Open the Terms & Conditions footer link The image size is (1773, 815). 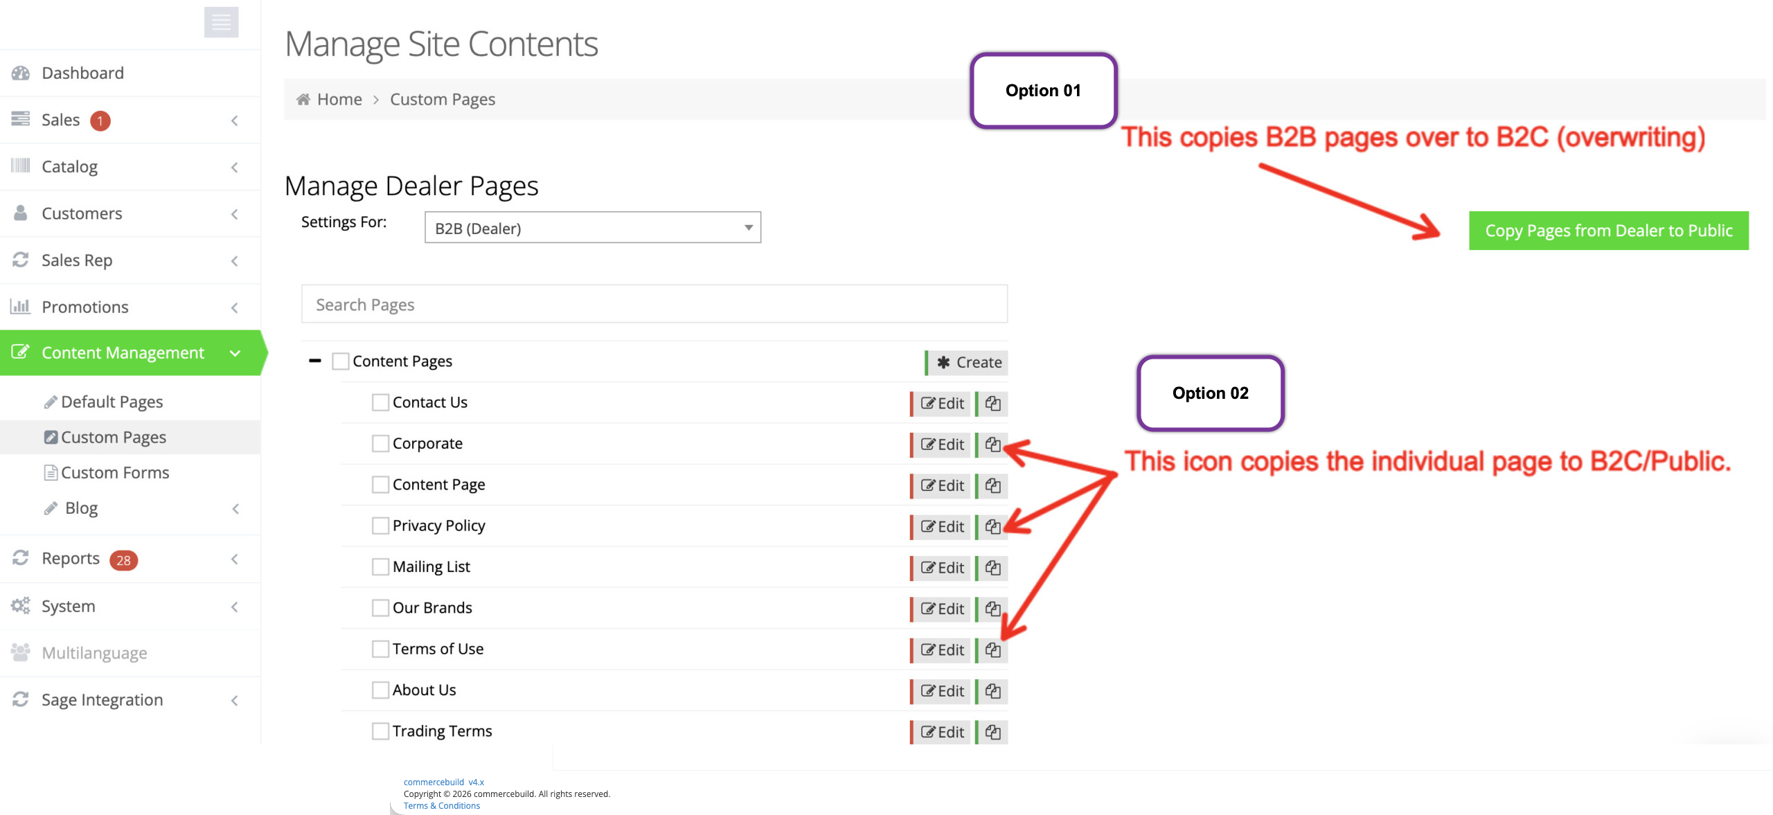(441, 805)
